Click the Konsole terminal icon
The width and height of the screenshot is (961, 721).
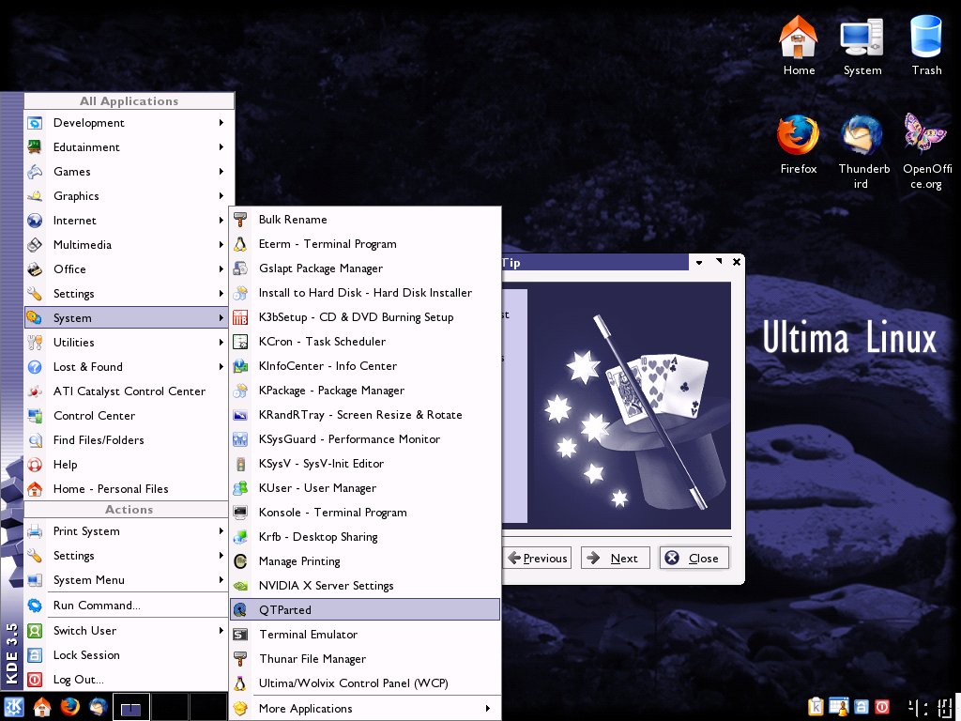(x=240, y=513)
